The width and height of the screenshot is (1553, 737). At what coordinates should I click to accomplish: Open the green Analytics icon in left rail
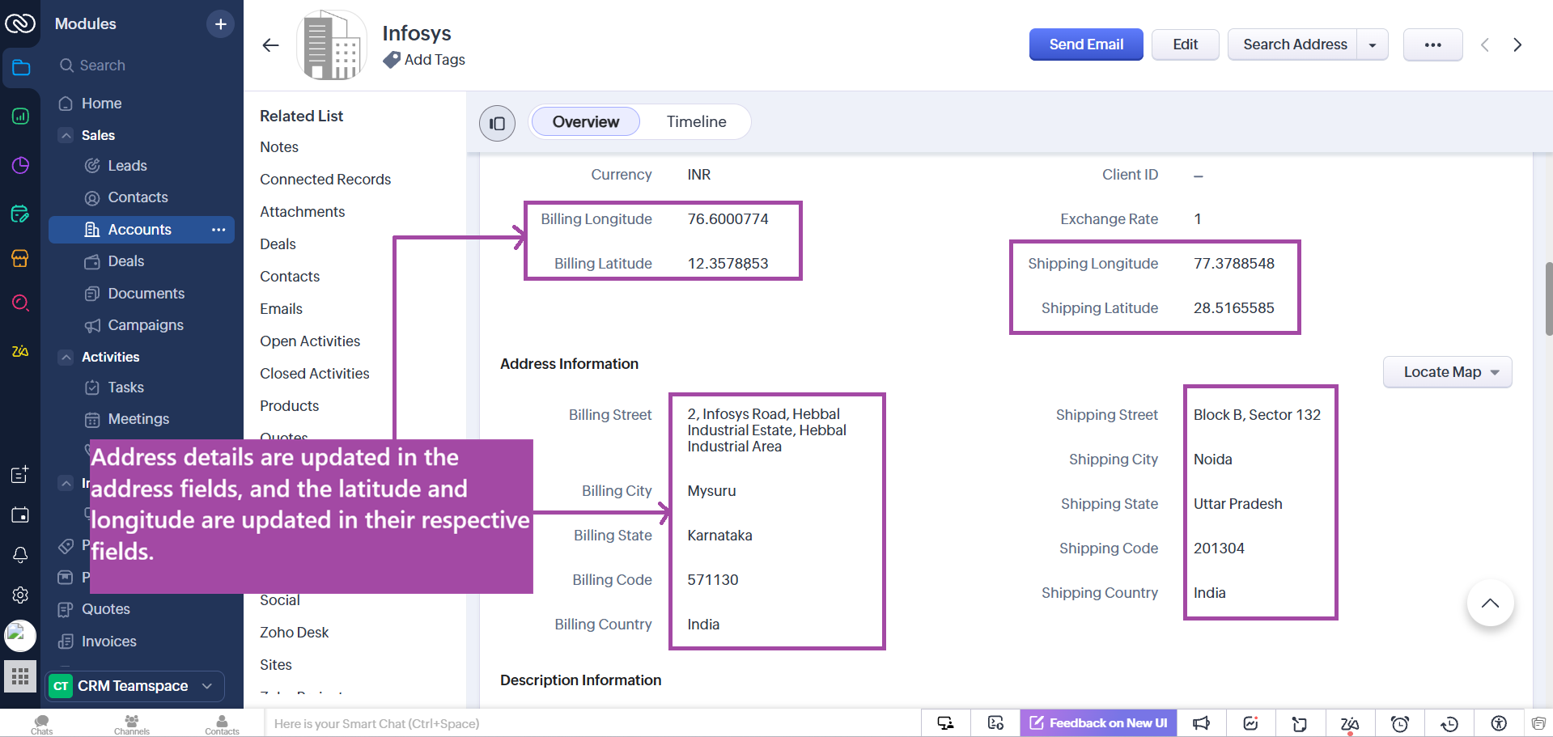pyautogui.click(x=20, y=116)
